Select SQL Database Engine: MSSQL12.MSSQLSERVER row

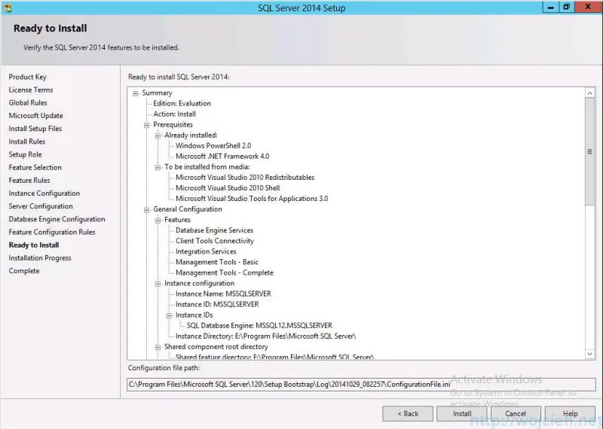point(259,326)
